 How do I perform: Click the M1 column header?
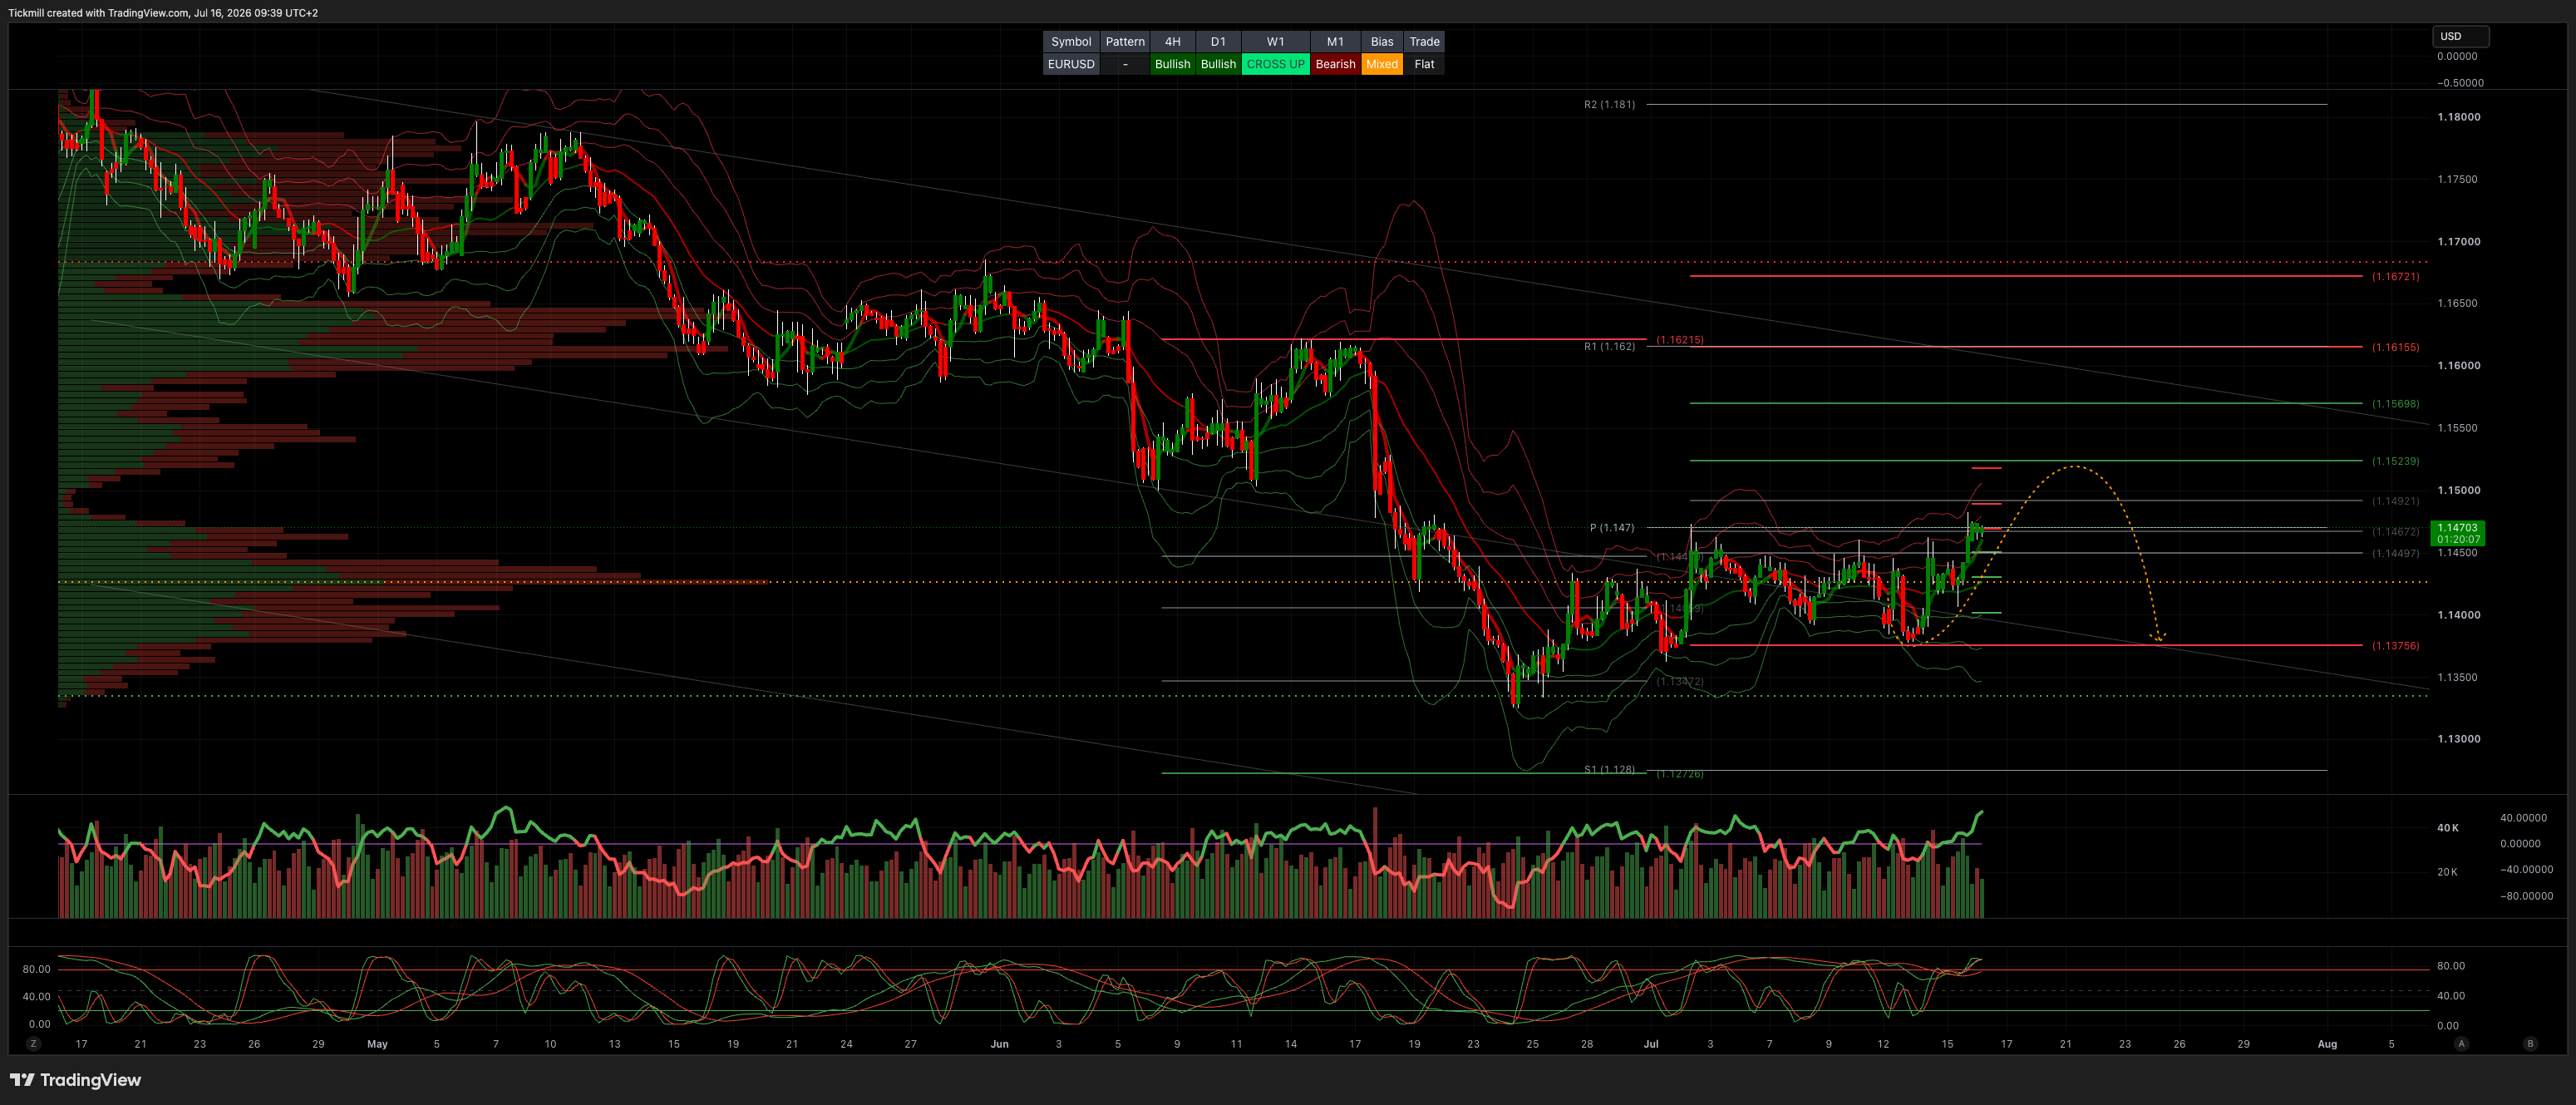[1335, 42]
